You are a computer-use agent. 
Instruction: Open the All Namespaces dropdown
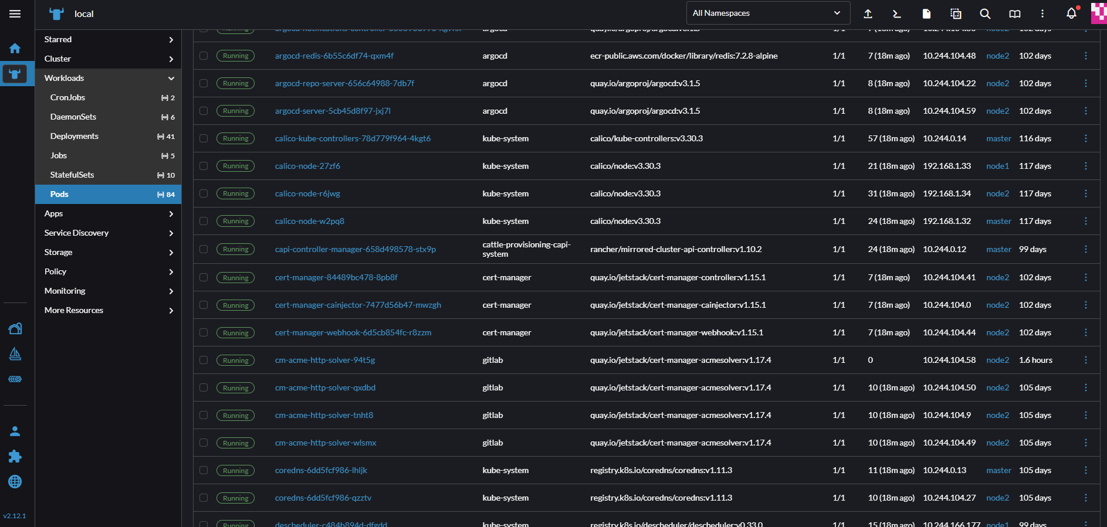[767, 13]
